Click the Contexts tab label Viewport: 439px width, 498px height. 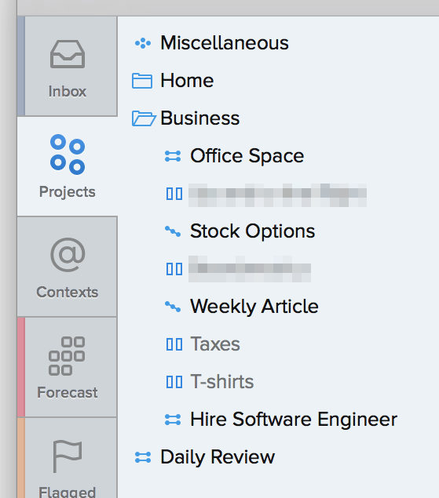[x=68, y=293]
